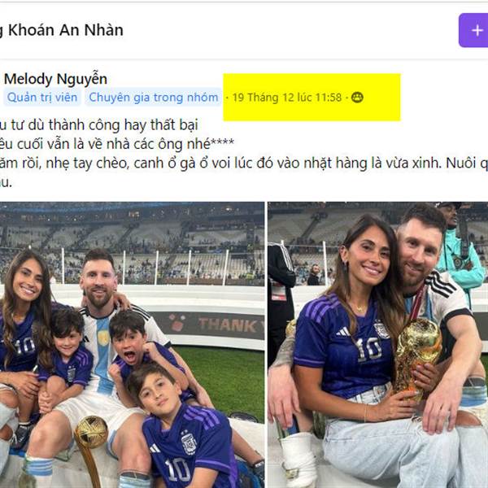Click the Chuyên gia trong nhóm badge

154,98
